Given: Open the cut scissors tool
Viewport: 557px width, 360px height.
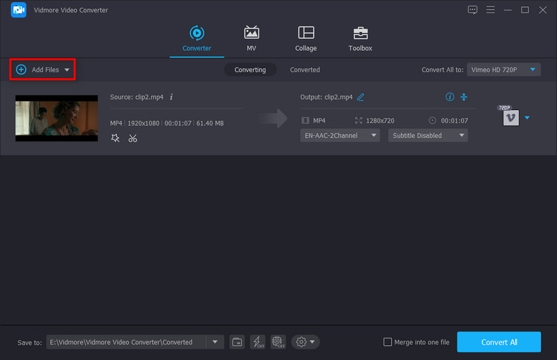Looking at the screenshot, I should tap(132, 139).
